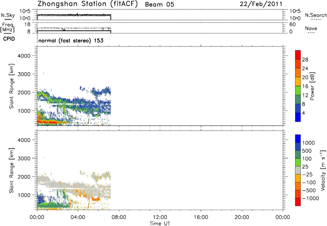The image size is (327, 226).
Task: Click the 'N.Search' legend label
Action: tap(316, 15)
